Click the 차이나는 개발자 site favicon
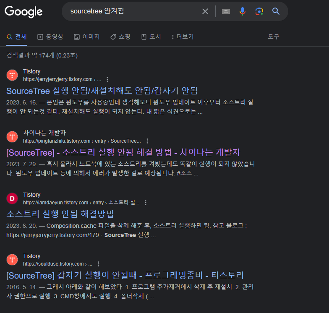The image size is (329, 313). coord(12,137)
